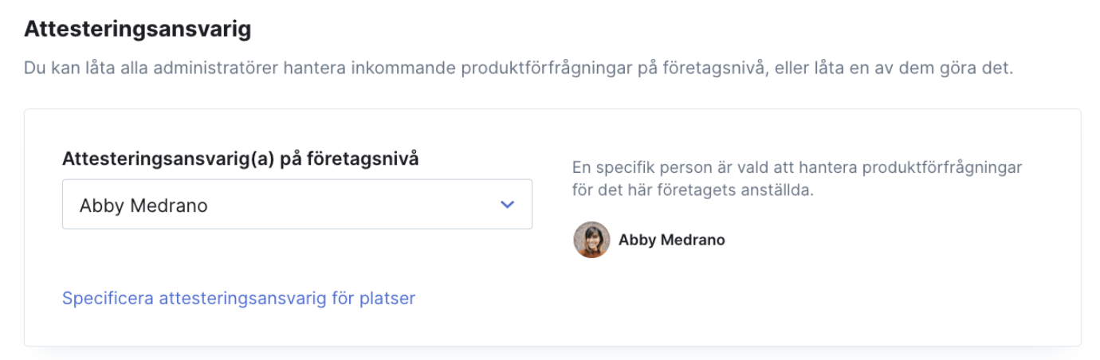This screenshot has height=360, width=1100.
Task: Click 'företagsnivå' in the dropdown label
Action: coord(370,158)
